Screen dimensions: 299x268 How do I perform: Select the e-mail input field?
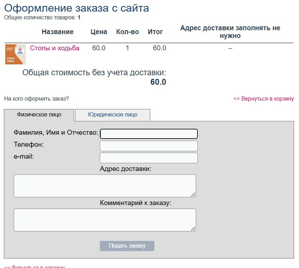pyautogui.click(x=148, y=158)
